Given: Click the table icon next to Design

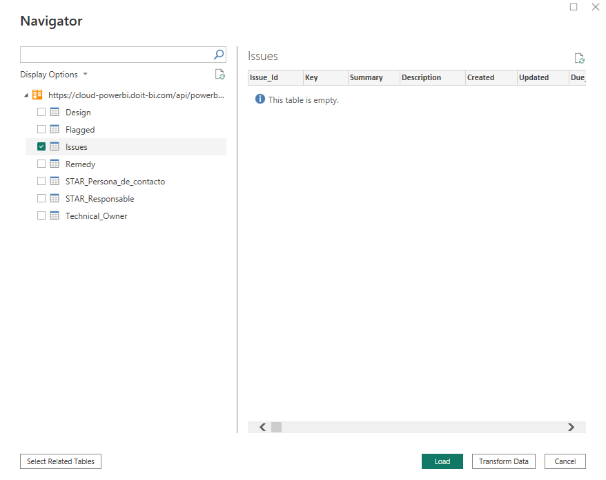Looking at the screenshot, I should coord(55,112).
